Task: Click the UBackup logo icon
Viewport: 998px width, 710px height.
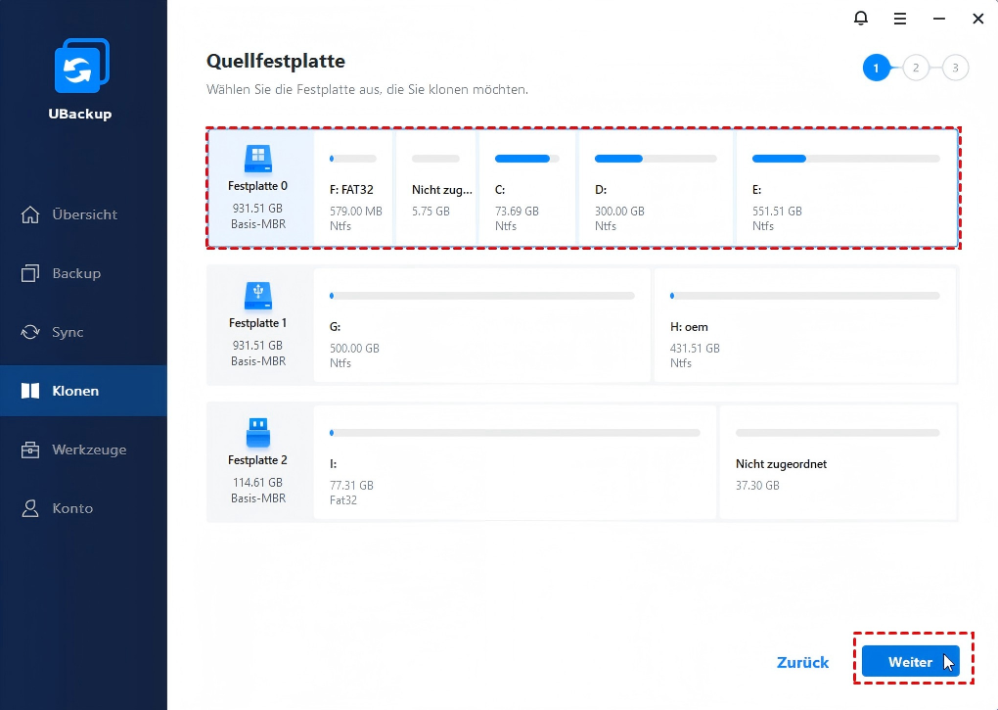Action: click(x=80, y=69)
